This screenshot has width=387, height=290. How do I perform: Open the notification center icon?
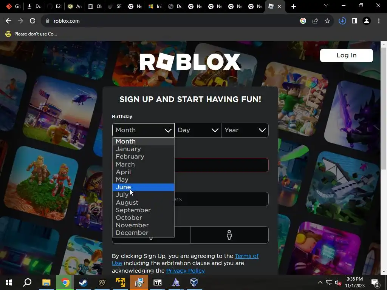tap(375, 282)
